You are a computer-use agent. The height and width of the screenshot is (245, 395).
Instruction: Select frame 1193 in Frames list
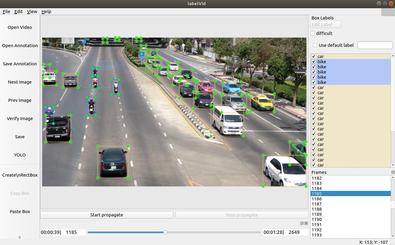pyautogui.click(x=350, y=235)
